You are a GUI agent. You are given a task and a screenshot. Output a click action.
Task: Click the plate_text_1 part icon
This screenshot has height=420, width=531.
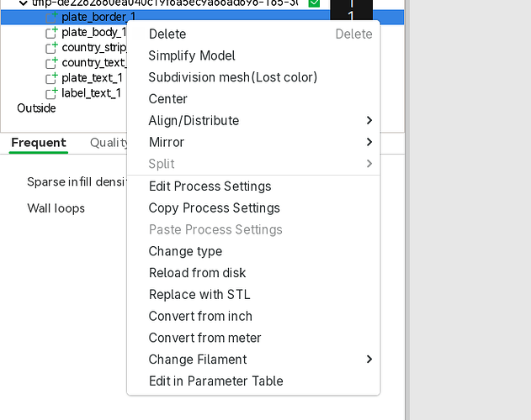tap(52, 78)
